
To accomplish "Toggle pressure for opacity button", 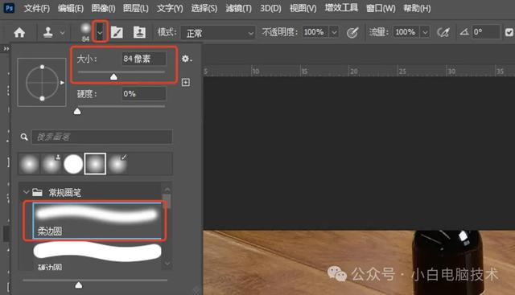I will point(352,32).
